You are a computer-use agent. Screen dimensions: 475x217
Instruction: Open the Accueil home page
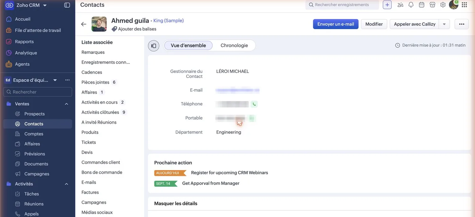[22, 19]
